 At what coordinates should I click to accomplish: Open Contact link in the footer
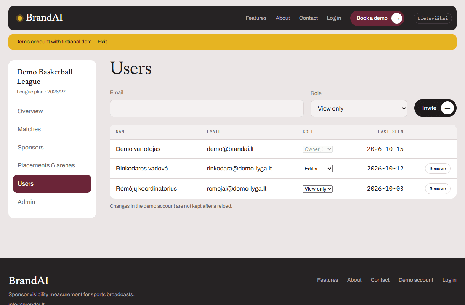coord(380,280)
